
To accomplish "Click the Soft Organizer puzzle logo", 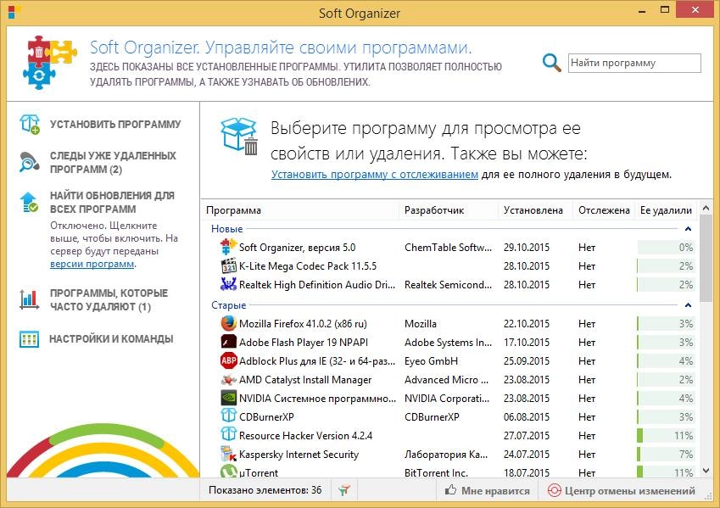I will coord(49,63).
